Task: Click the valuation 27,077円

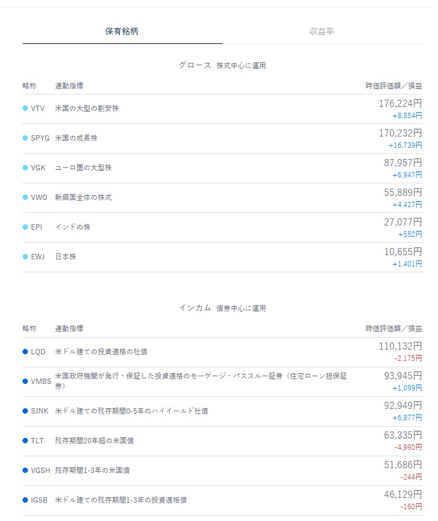Action: click(403, 222)
